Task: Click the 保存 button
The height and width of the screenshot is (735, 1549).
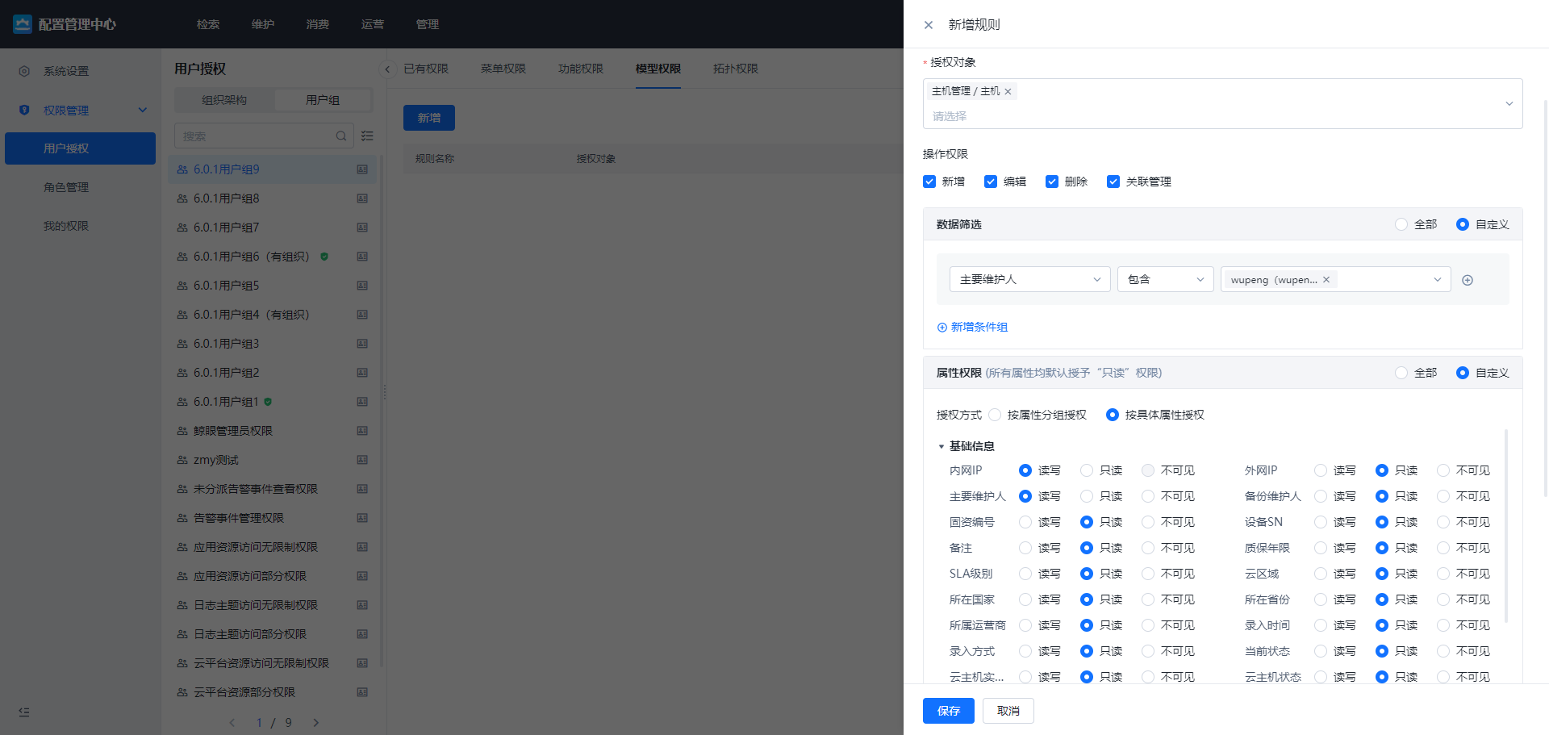Action: tap(948, 711)
